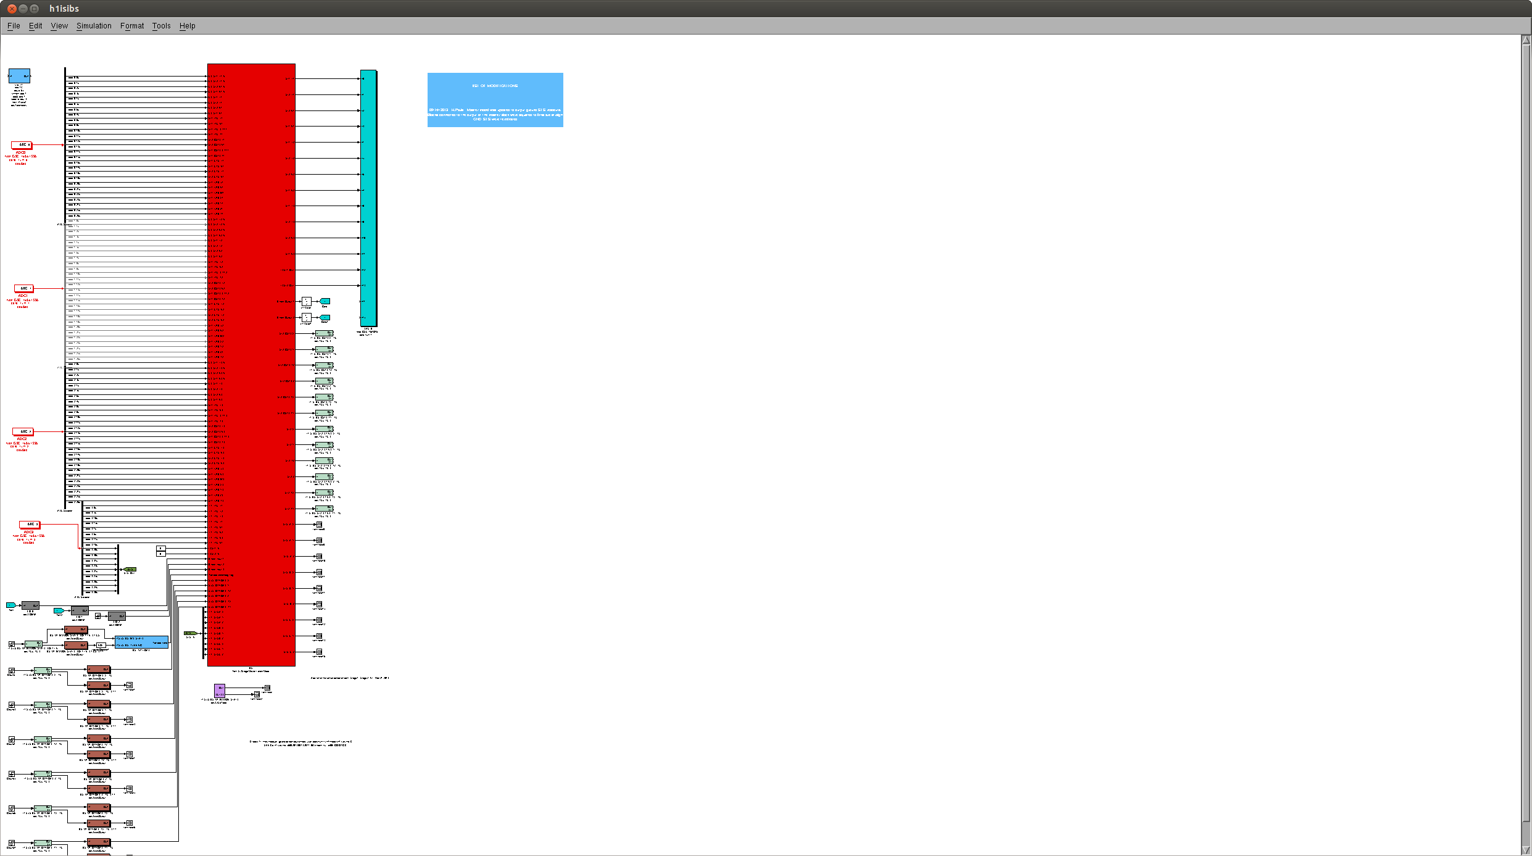Open the File menu
The image size is (1532, 856).
14,26
